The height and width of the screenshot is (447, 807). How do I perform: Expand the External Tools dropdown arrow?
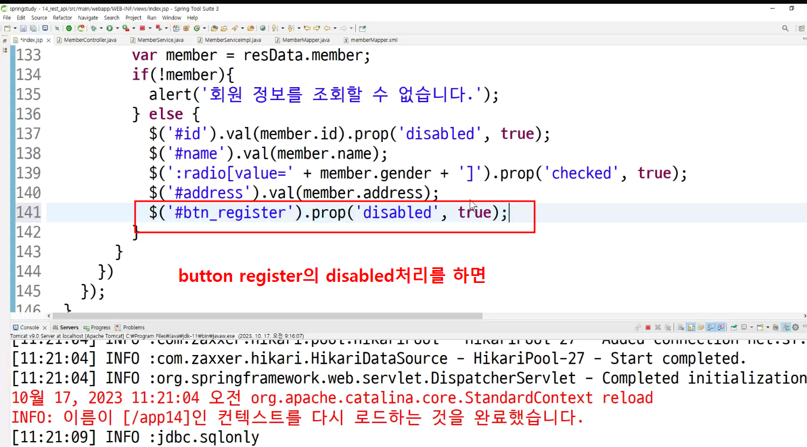point(134,28)
